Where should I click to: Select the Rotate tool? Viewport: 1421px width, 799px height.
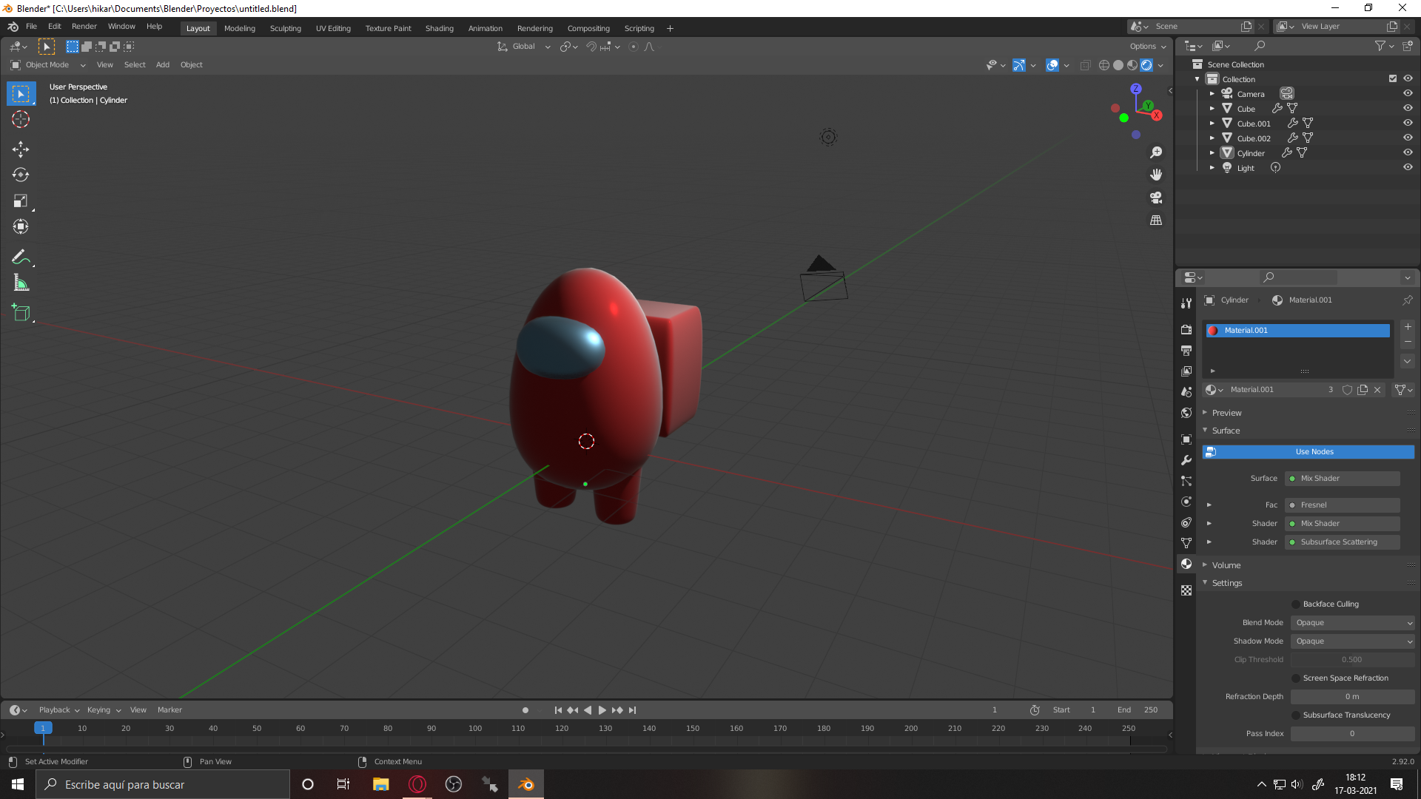20,175
